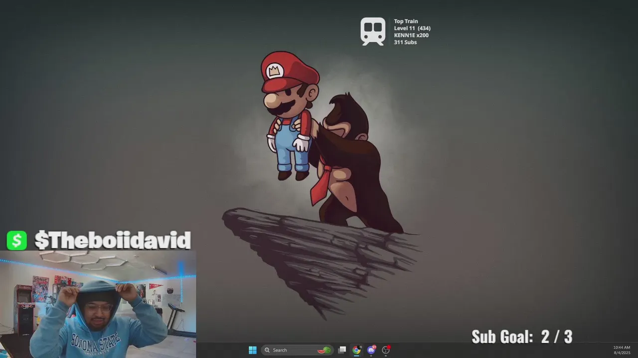Open the OBS Studio taskbar icon

[x=386, y=350]
